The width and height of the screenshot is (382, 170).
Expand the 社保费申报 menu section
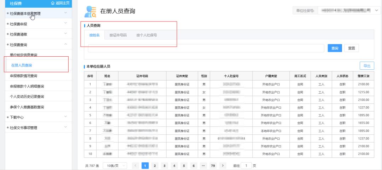pos(35,24)
